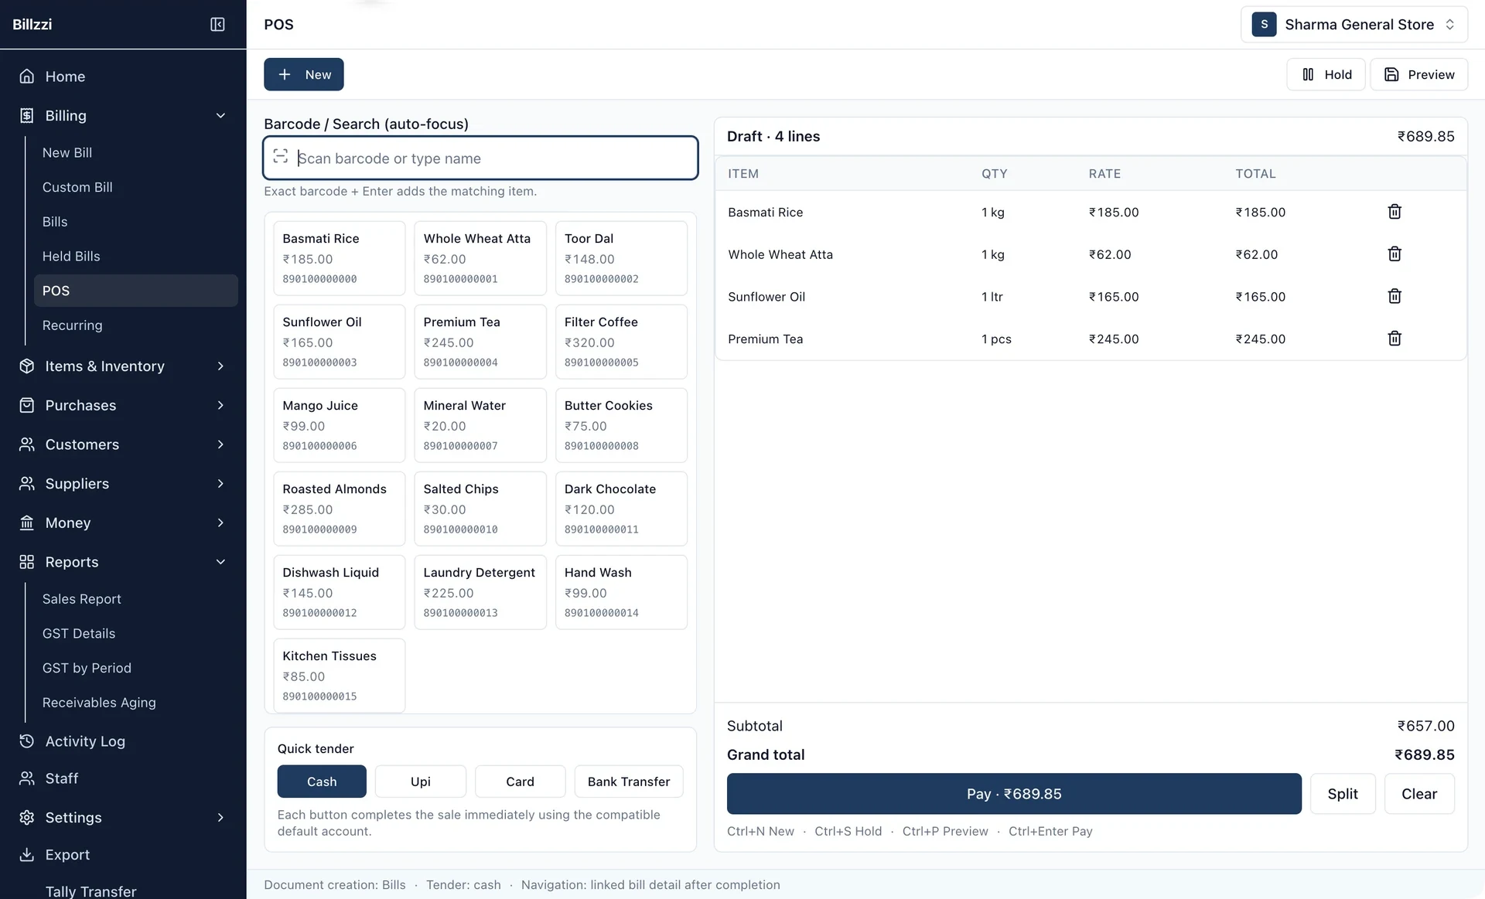This screenshot has height=899, width=1485.
Task: Add Filter Coffee product card
Action: pos(621,342)
